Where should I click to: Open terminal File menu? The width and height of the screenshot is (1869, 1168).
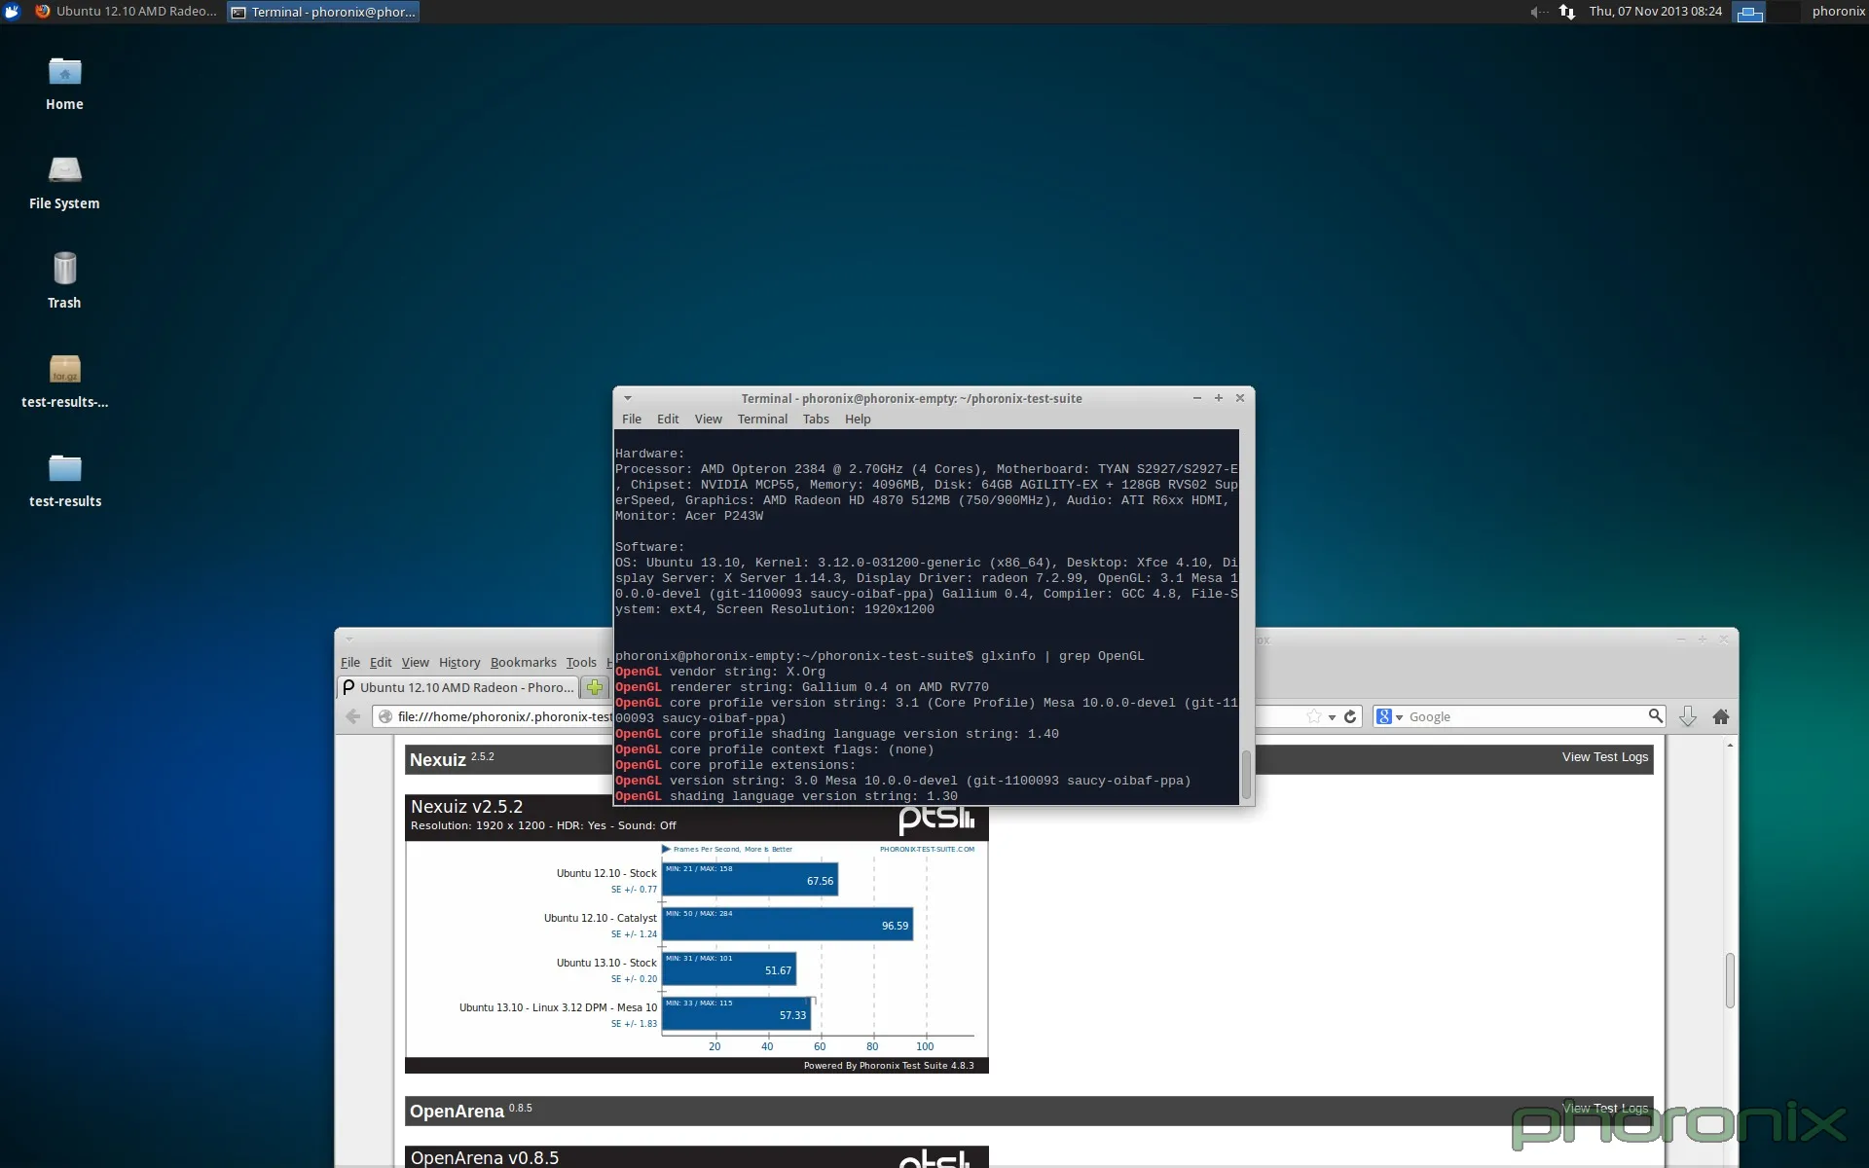coord(632,420)
